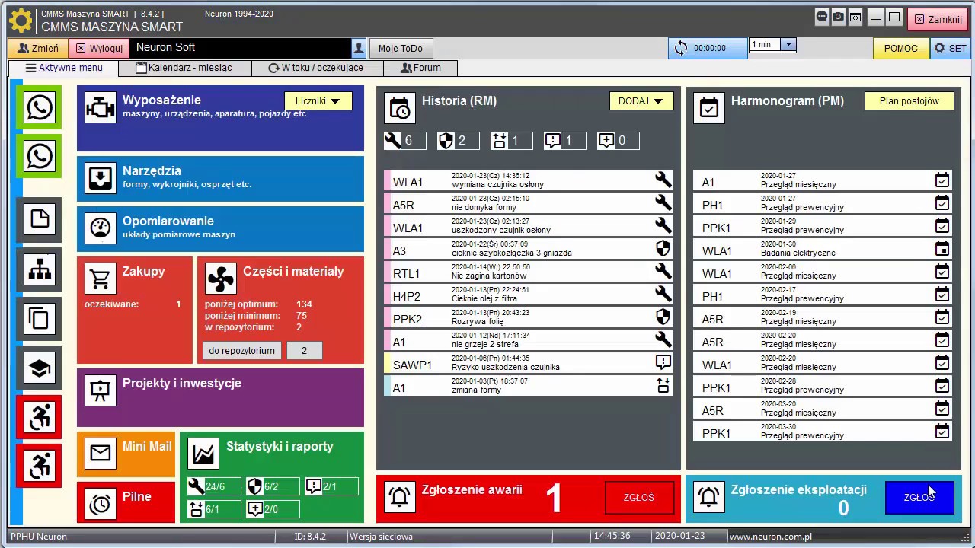Click the blank document sidebar icon
975x548 pixels.
coord(40,220)
